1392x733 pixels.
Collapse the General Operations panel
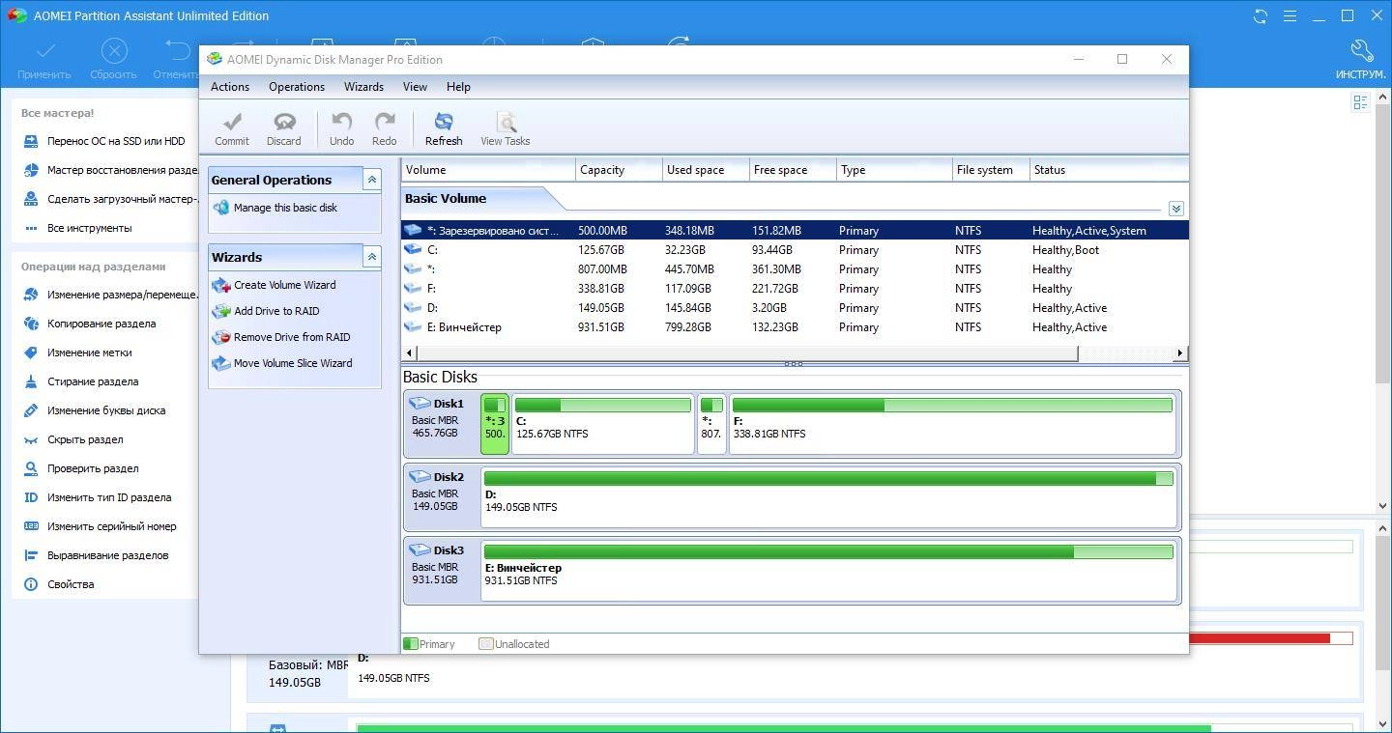tap(371, 180)
